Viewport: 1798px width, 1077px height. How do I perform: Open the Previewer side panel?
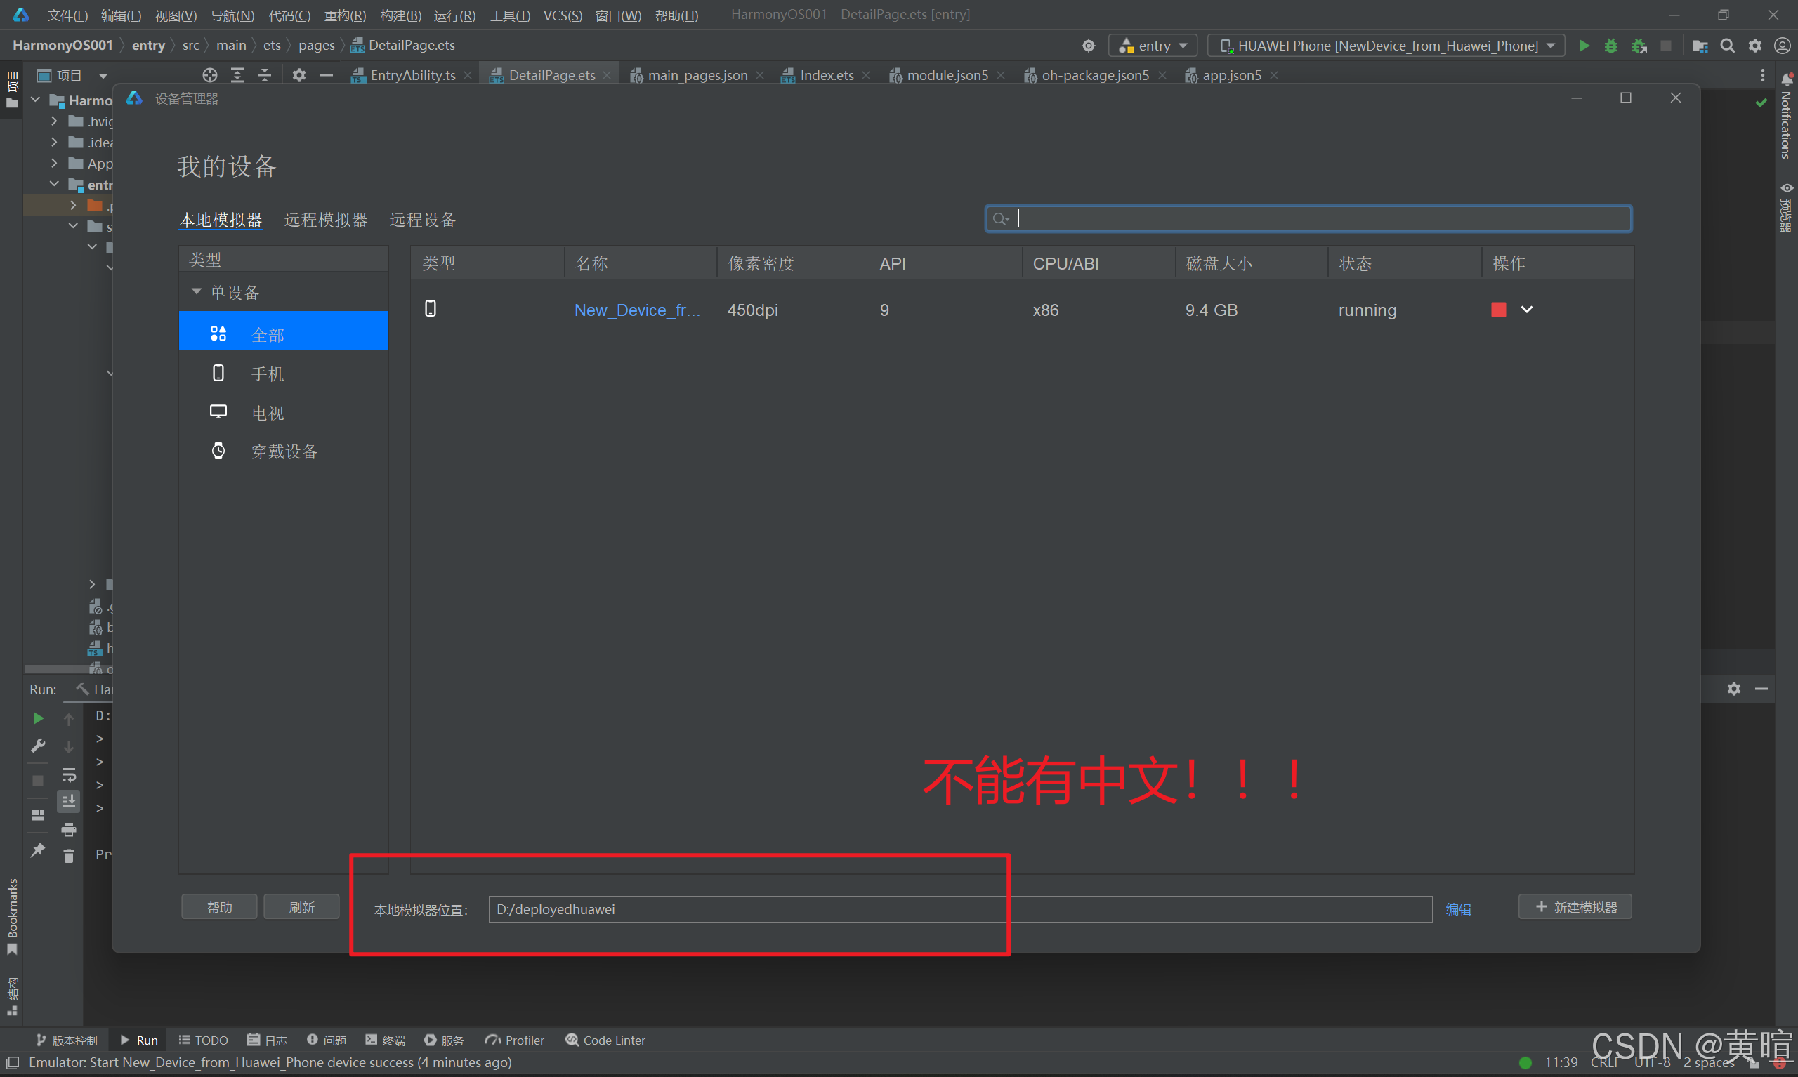pyautogui.click(x=1785, y=207)
